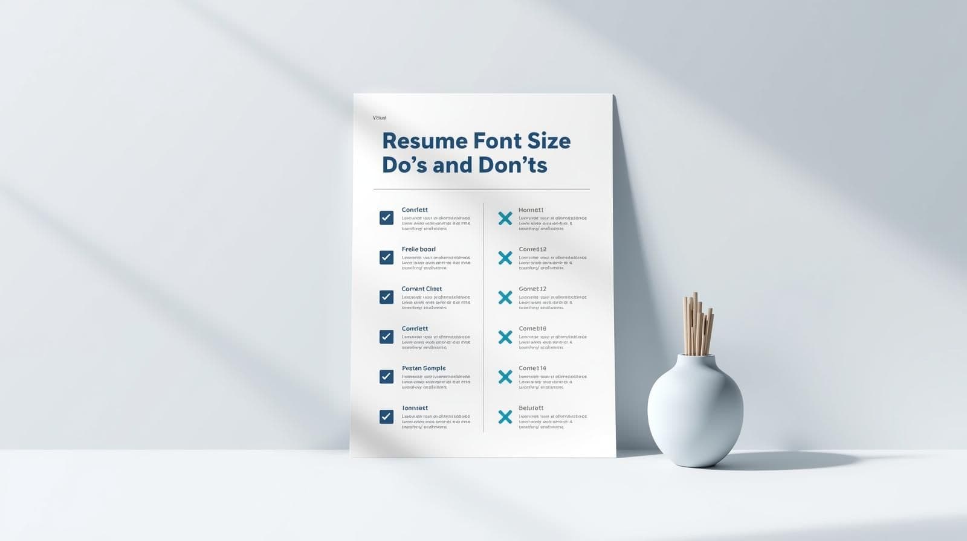967x541 pixels.
Task: Click the paragraph text under "Corrent Cleet"
Action: 436,303
